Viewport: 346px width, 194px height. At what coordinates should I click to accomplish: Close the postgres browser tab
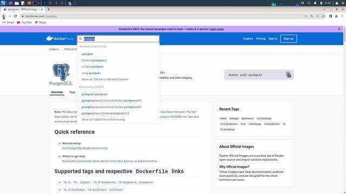(x=42, y=9)
